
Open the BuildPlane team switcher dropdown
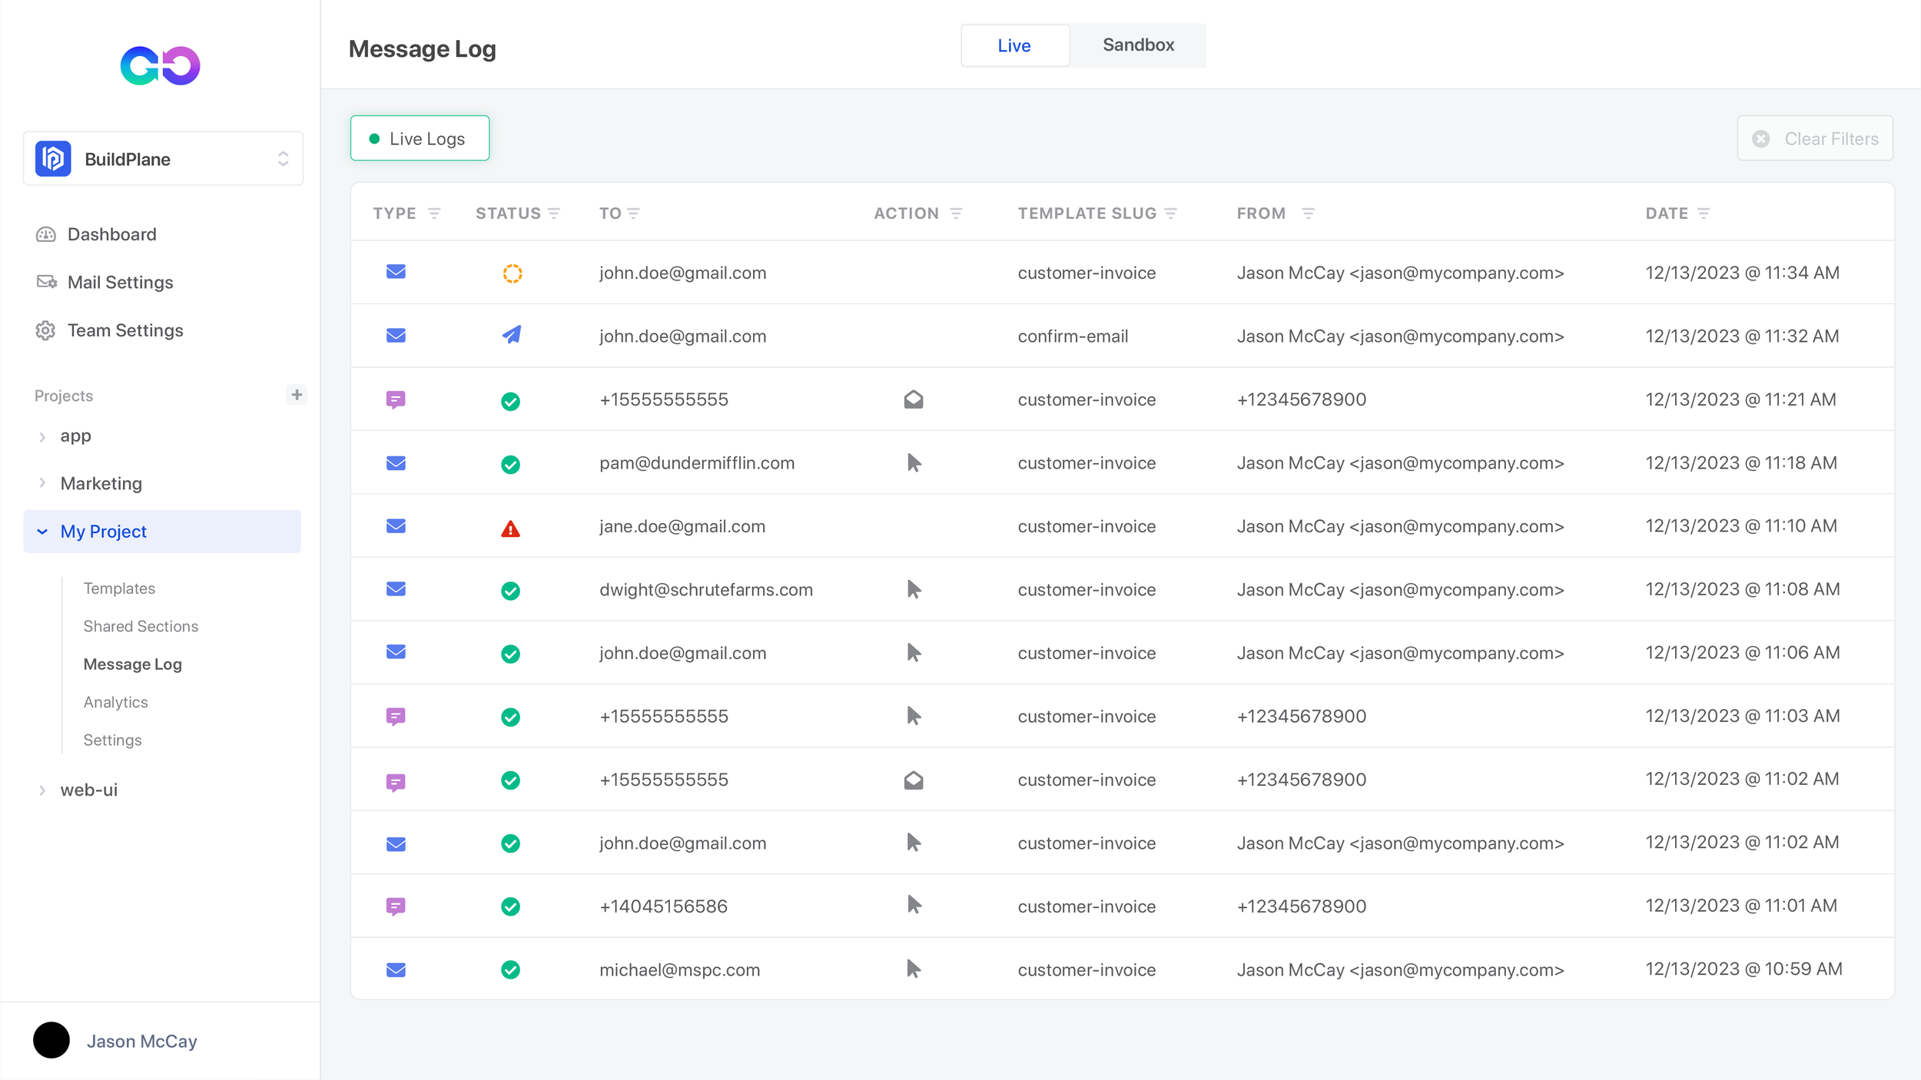point(163,159)
